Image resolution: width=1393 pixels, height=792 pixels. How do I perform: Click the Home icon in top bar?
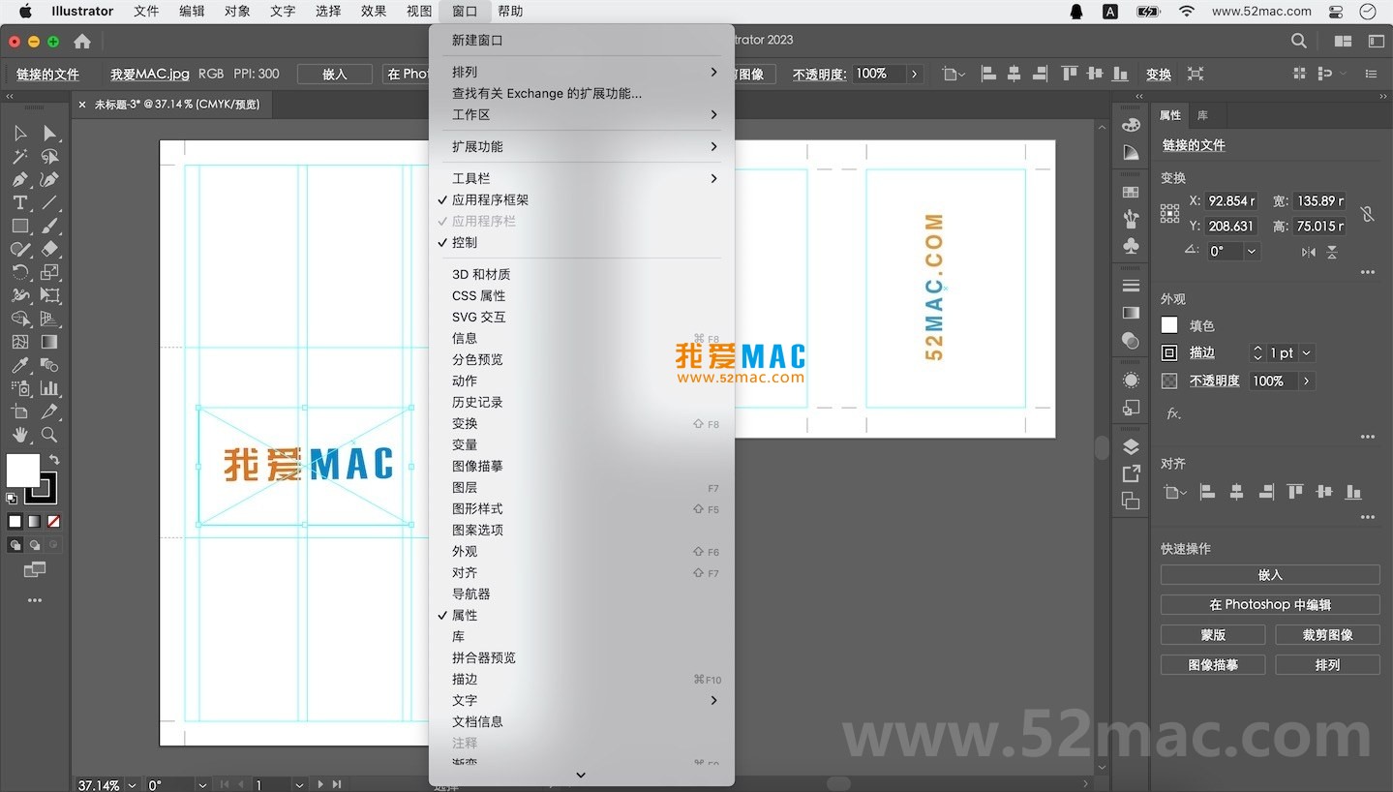click(x=82, y=41)
